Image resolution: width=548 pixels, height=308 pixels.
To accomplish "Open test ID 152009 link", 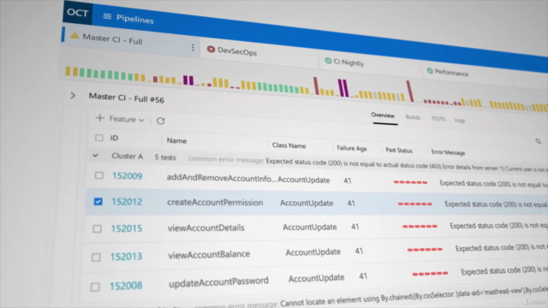I will coord(128,175).
